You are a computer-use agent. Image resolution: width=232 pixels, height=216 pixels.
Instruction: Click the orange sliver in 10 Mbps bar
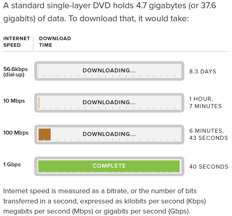pos(39,103)
